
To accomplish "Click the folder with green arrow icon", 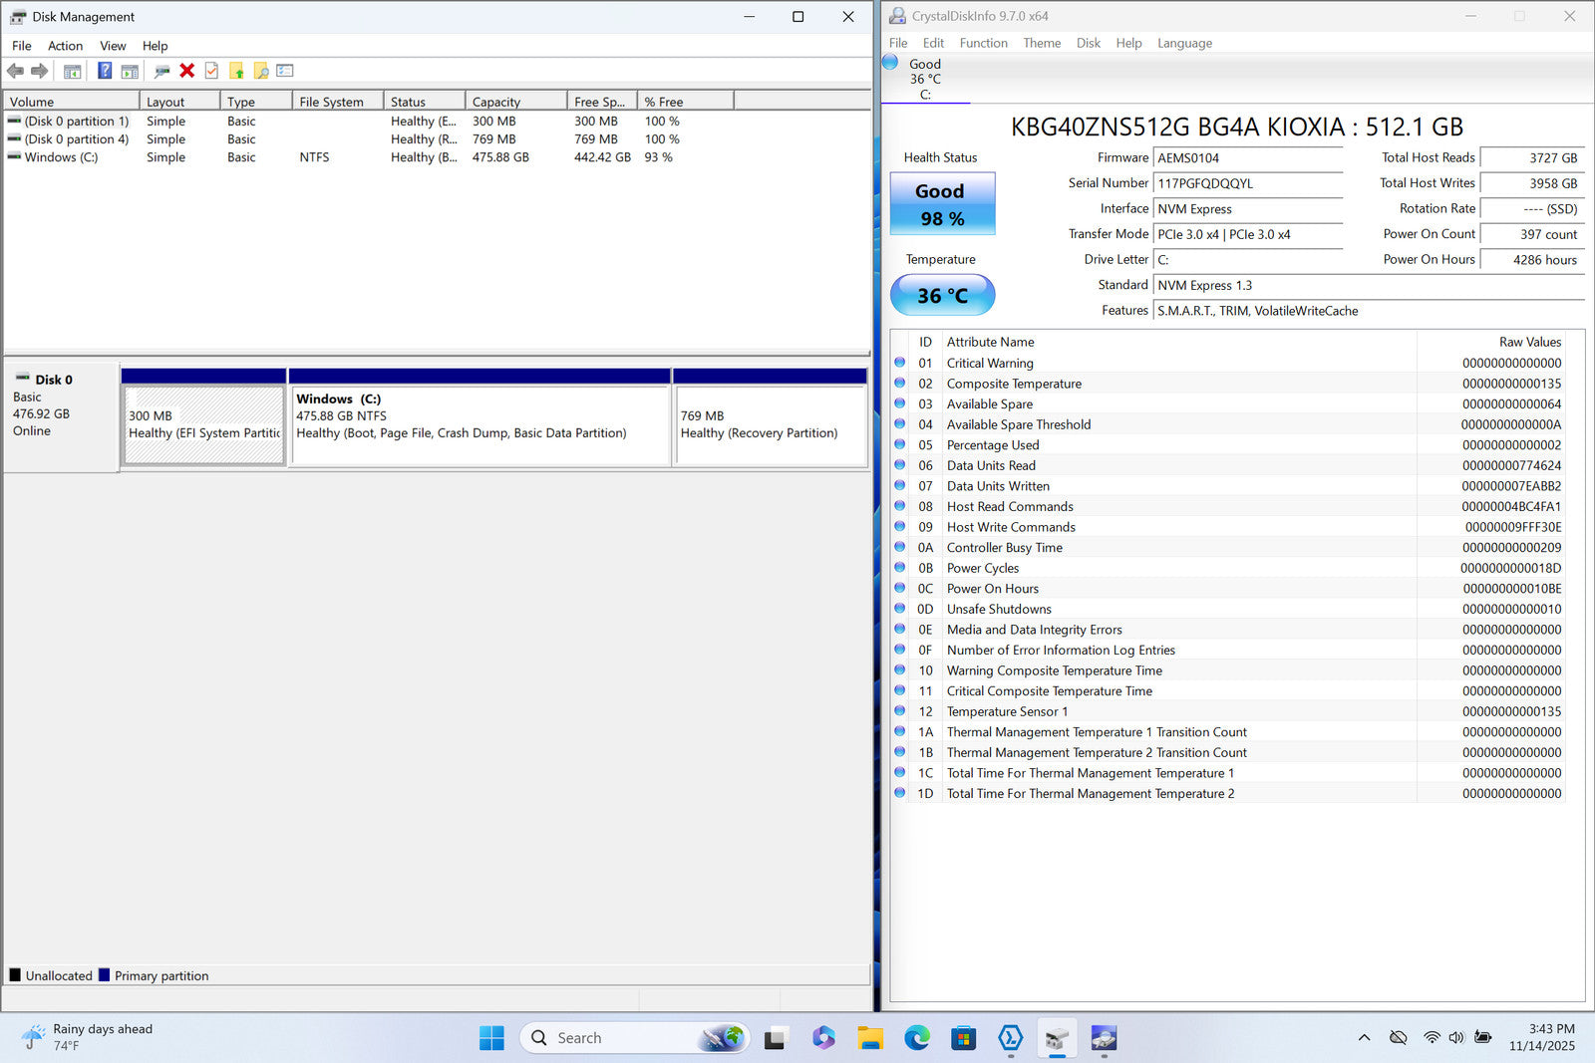I will [x=236, y=71].
